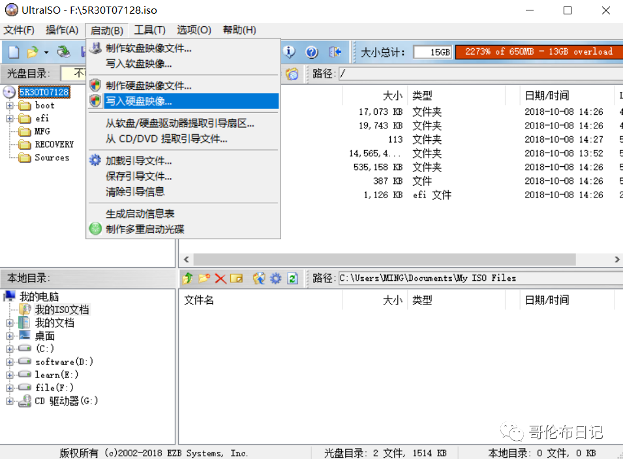Screen dimensions: 623x459
Task: Open 选项(O) menu
Action: [x=194, y=30]
